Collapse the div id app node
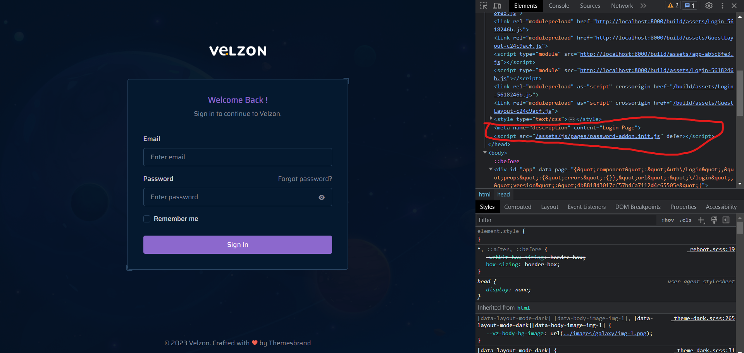Image resolution: width=744 pixels, height=353 pixels. [x=491, y=169]
